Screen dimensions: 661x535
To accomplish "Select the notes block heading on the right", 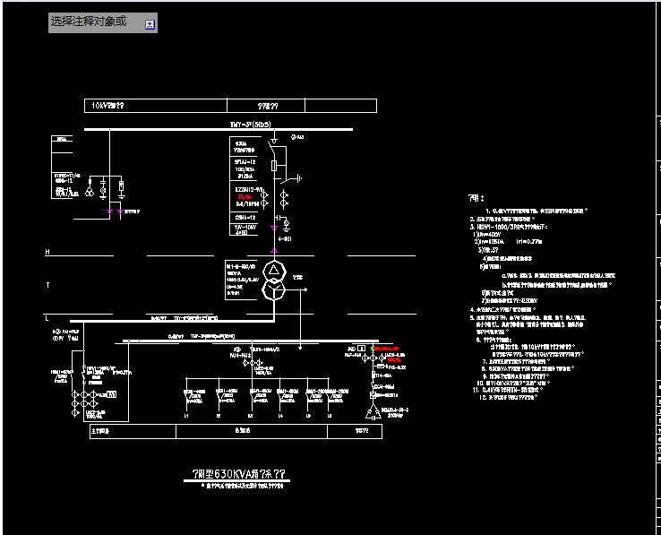I will [476, 198].
